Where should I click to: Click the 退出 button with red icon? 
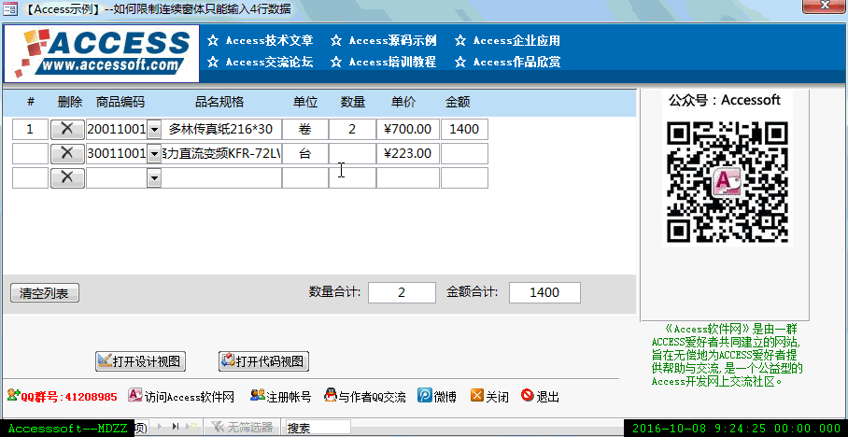pos(540,397)
